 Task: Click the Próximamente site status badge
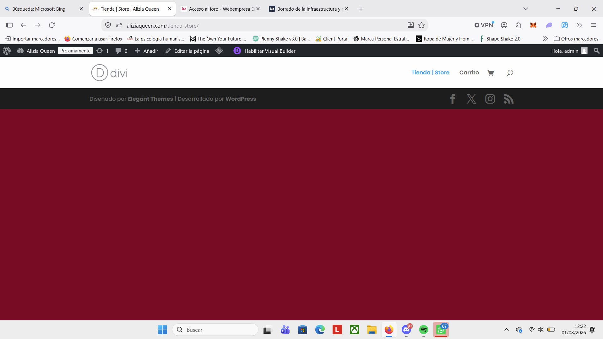click(75, 51)
